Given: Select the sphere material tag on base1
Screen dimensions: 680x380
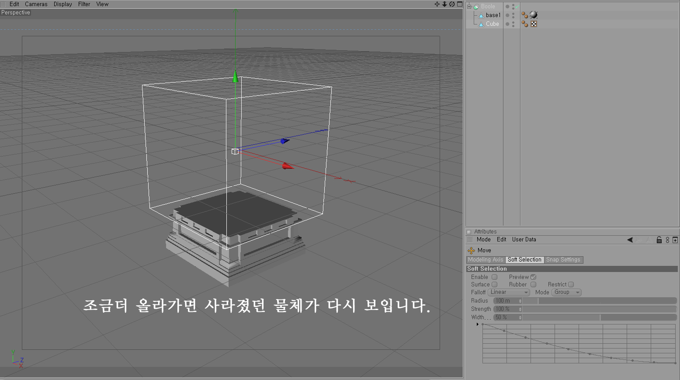Looking at the screenshot, I should [x=534, y=15].
